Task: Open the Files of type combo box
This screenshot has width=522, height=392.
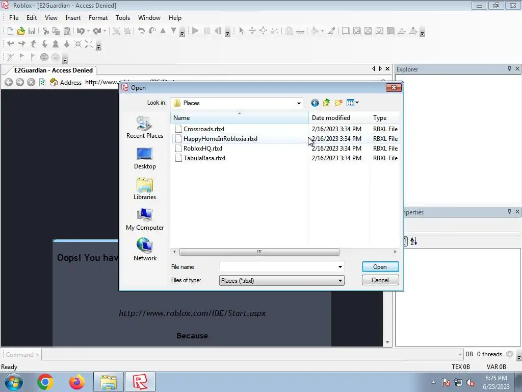Action: click(x=281, y=280)
